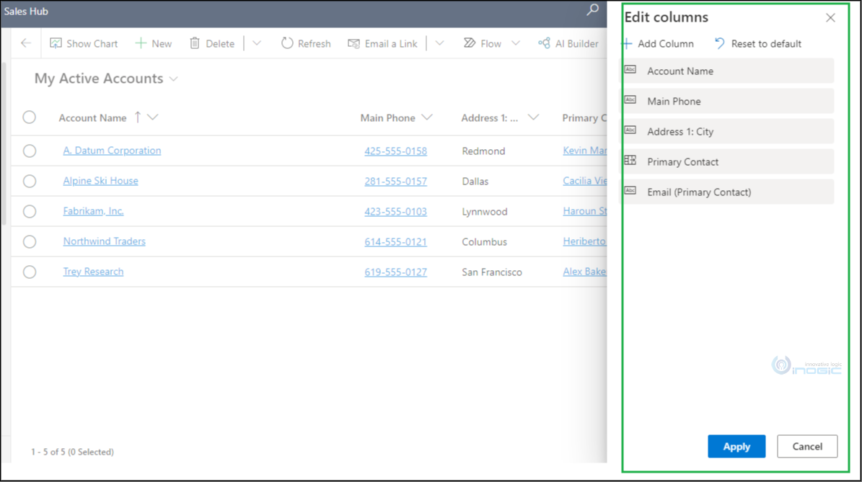Click the sort ascending arrow on Account Name

tap(138, 117)
